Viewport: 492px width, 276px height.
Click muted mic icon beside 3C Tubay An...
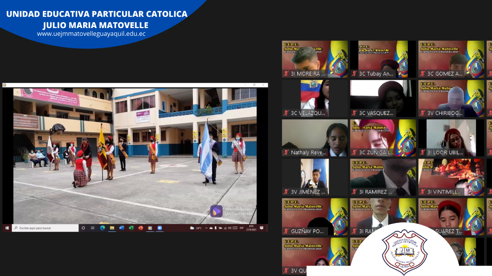coord(354,74)
